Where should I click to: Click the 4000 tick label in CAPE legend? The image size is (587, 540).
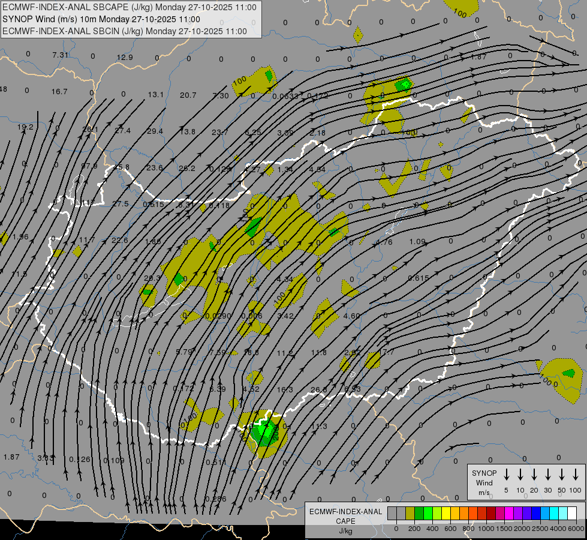(x=558, y=529)
